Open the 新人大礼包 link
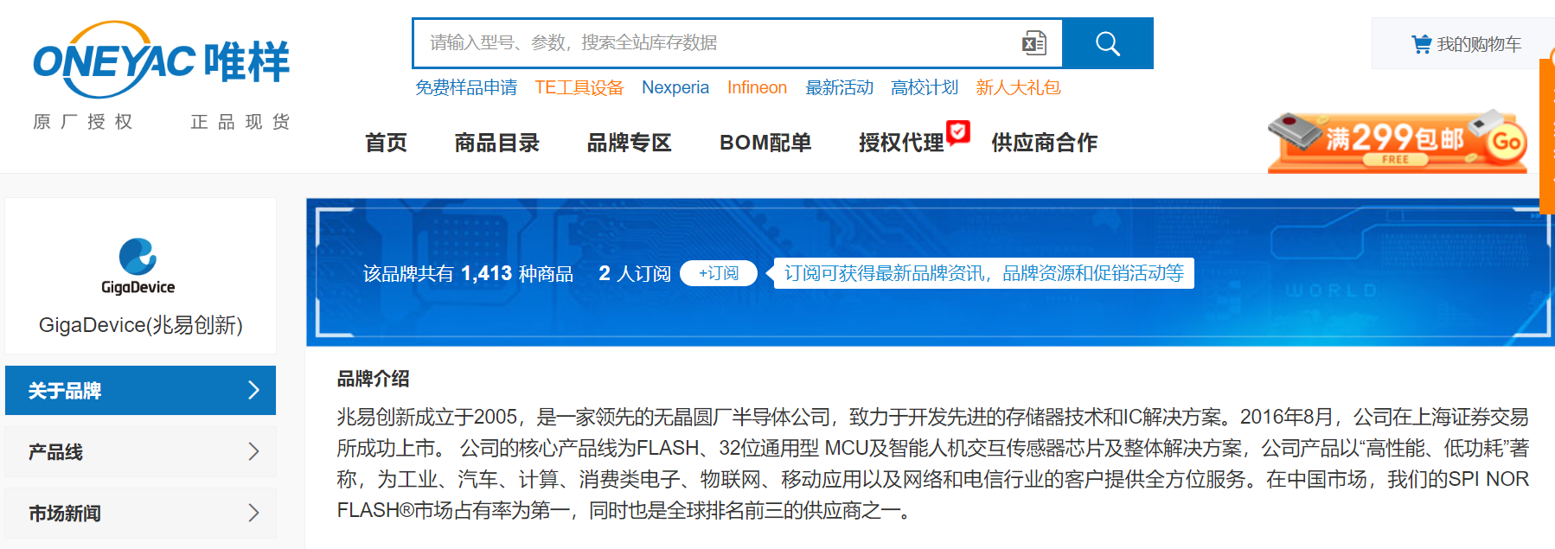The width and height of the screenshot is (1555, 549). [x=1018, y=87]
